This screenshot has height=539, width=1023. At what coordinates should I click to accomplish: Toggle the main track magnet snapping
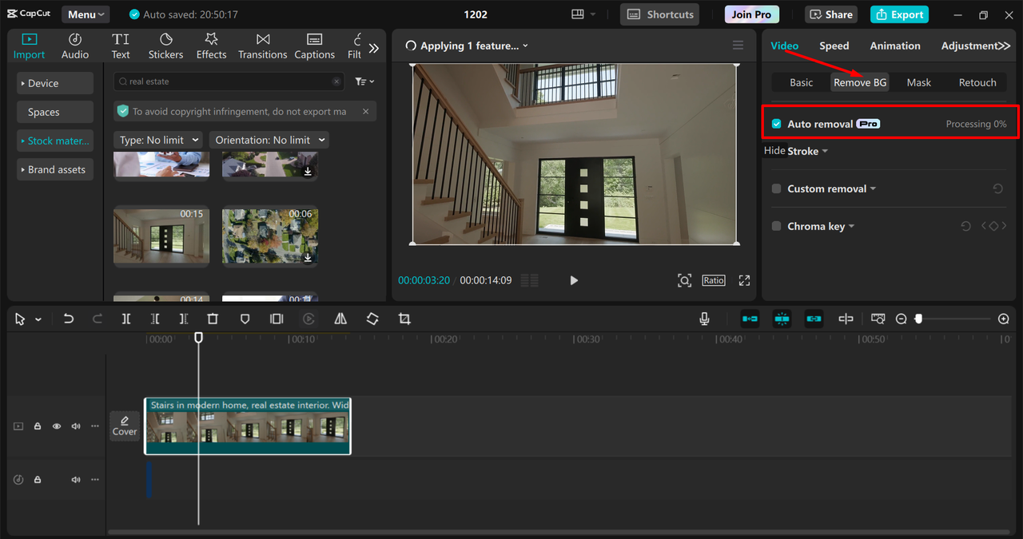coord(750,319)
